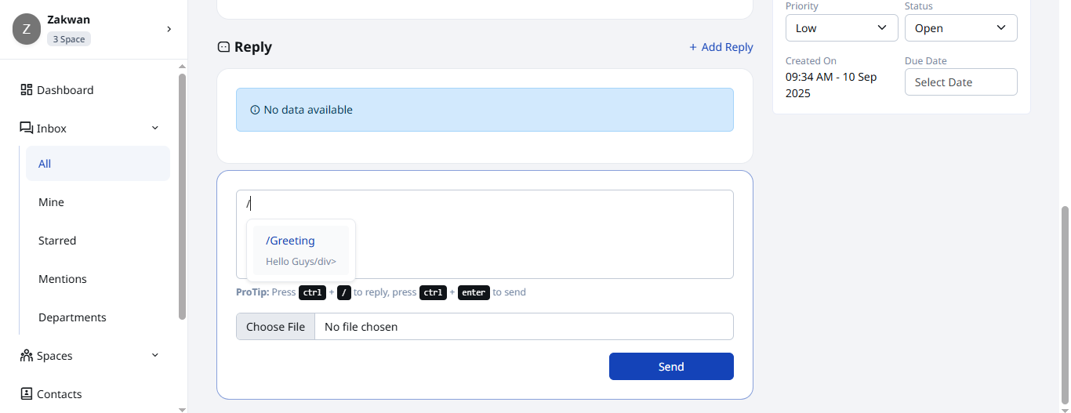Click the Choose File button
This screenshot has width=1071, height=413.
275,327
